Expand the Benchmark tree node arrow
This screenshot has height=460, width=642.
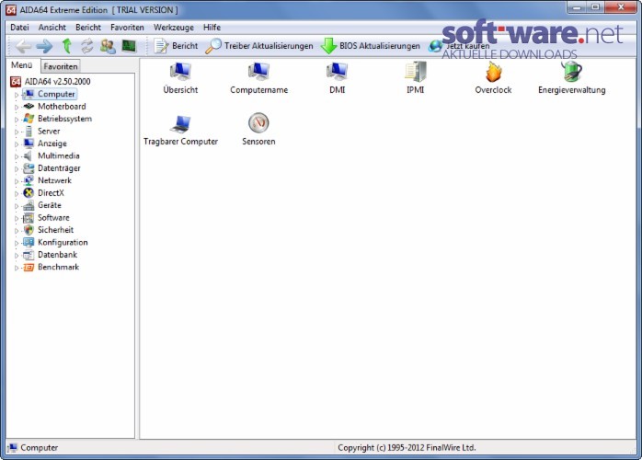click(17, 268)
